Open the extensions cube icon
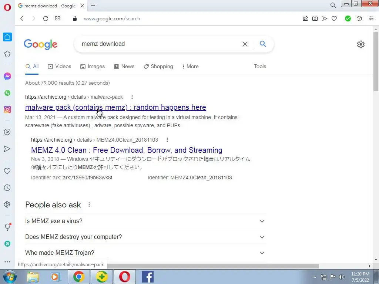Viewport: 379px width, 284px height. 359,18
